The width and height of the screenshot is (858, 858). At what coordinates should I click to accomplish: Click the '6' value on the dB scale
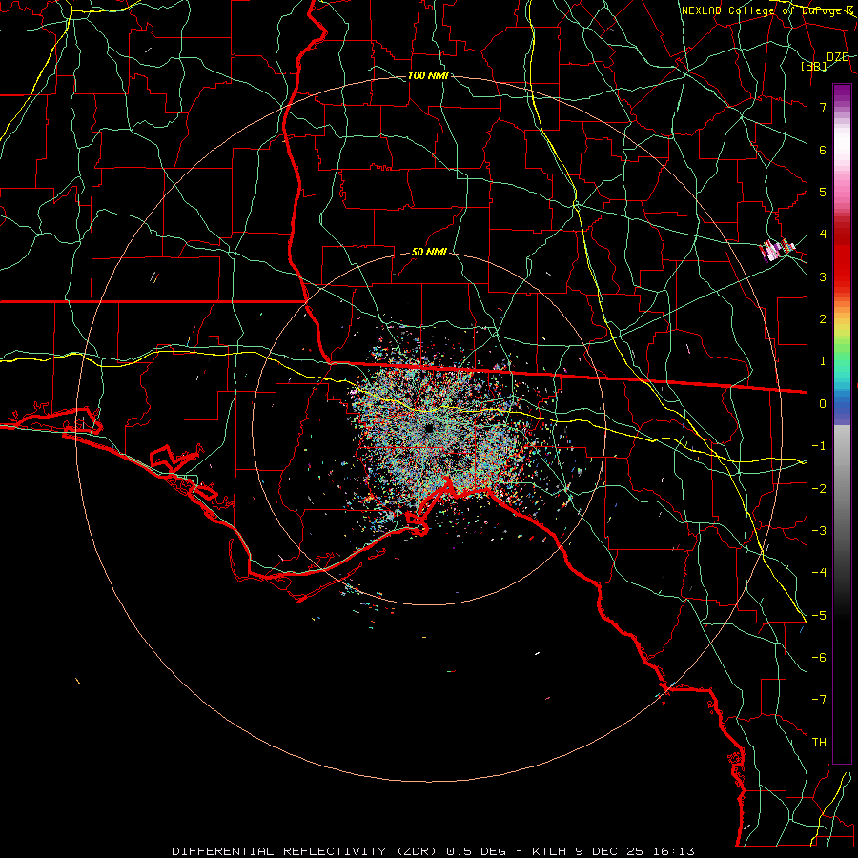click(823, 150)
